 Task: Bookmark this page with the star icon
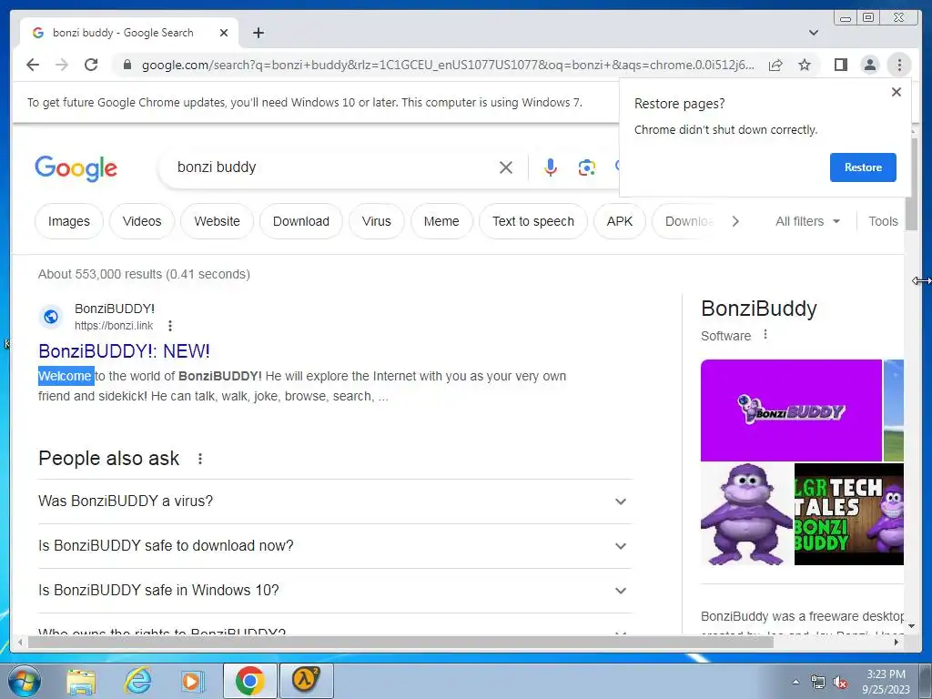pyautogui.click(x=805, y=65)
